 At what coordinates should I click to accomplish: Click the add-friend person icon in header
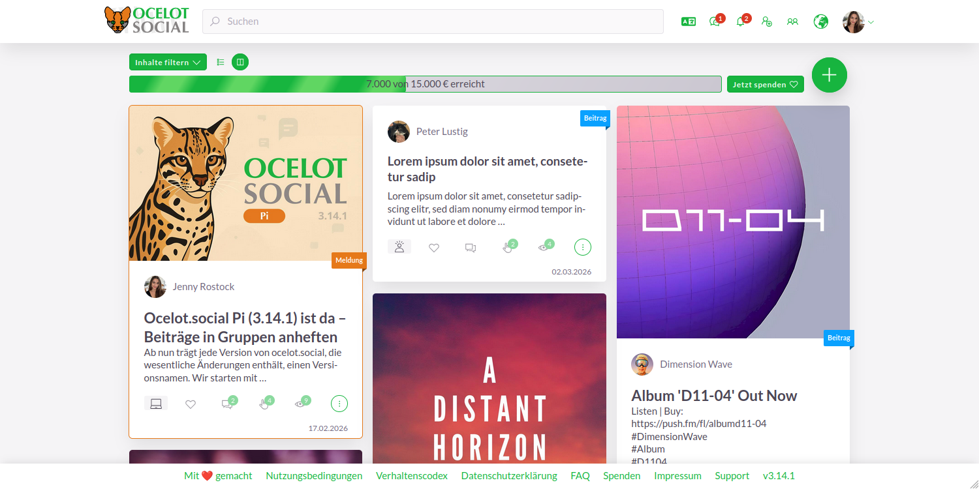767,21
